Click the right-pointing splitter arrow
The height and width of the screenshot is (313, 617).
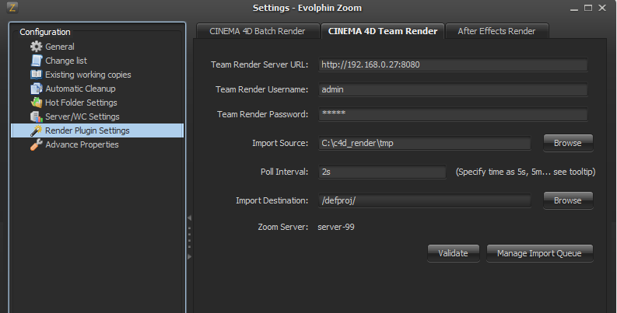coord(190,256)
